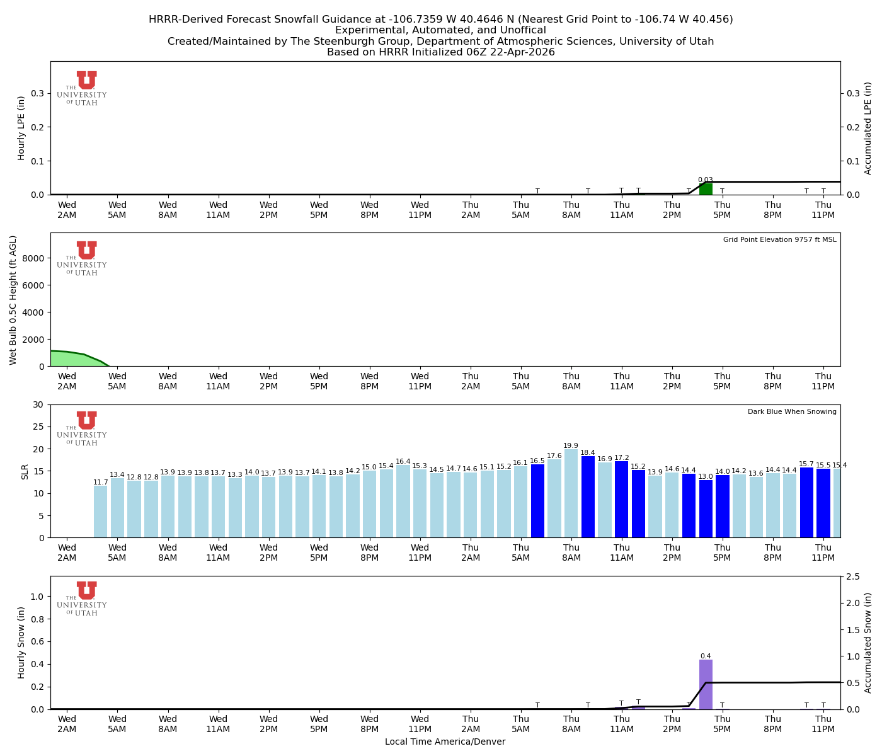882x756 pixels.
Task: Expand the Local Time America/Denver axis label
Action: (x=445, y=742)
